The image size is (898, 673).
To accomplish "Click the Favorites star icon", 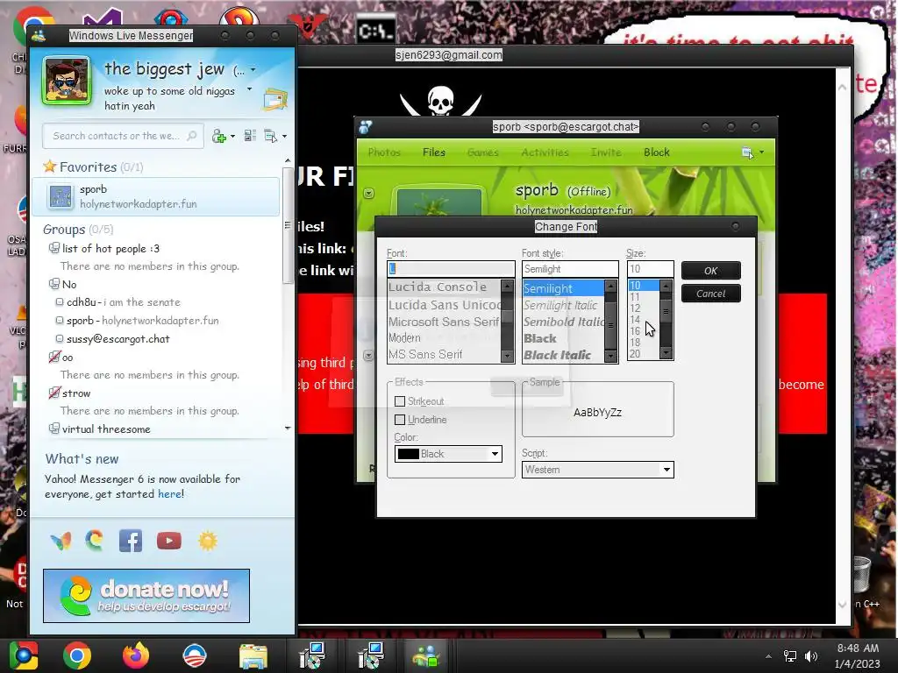I will 50,166.
